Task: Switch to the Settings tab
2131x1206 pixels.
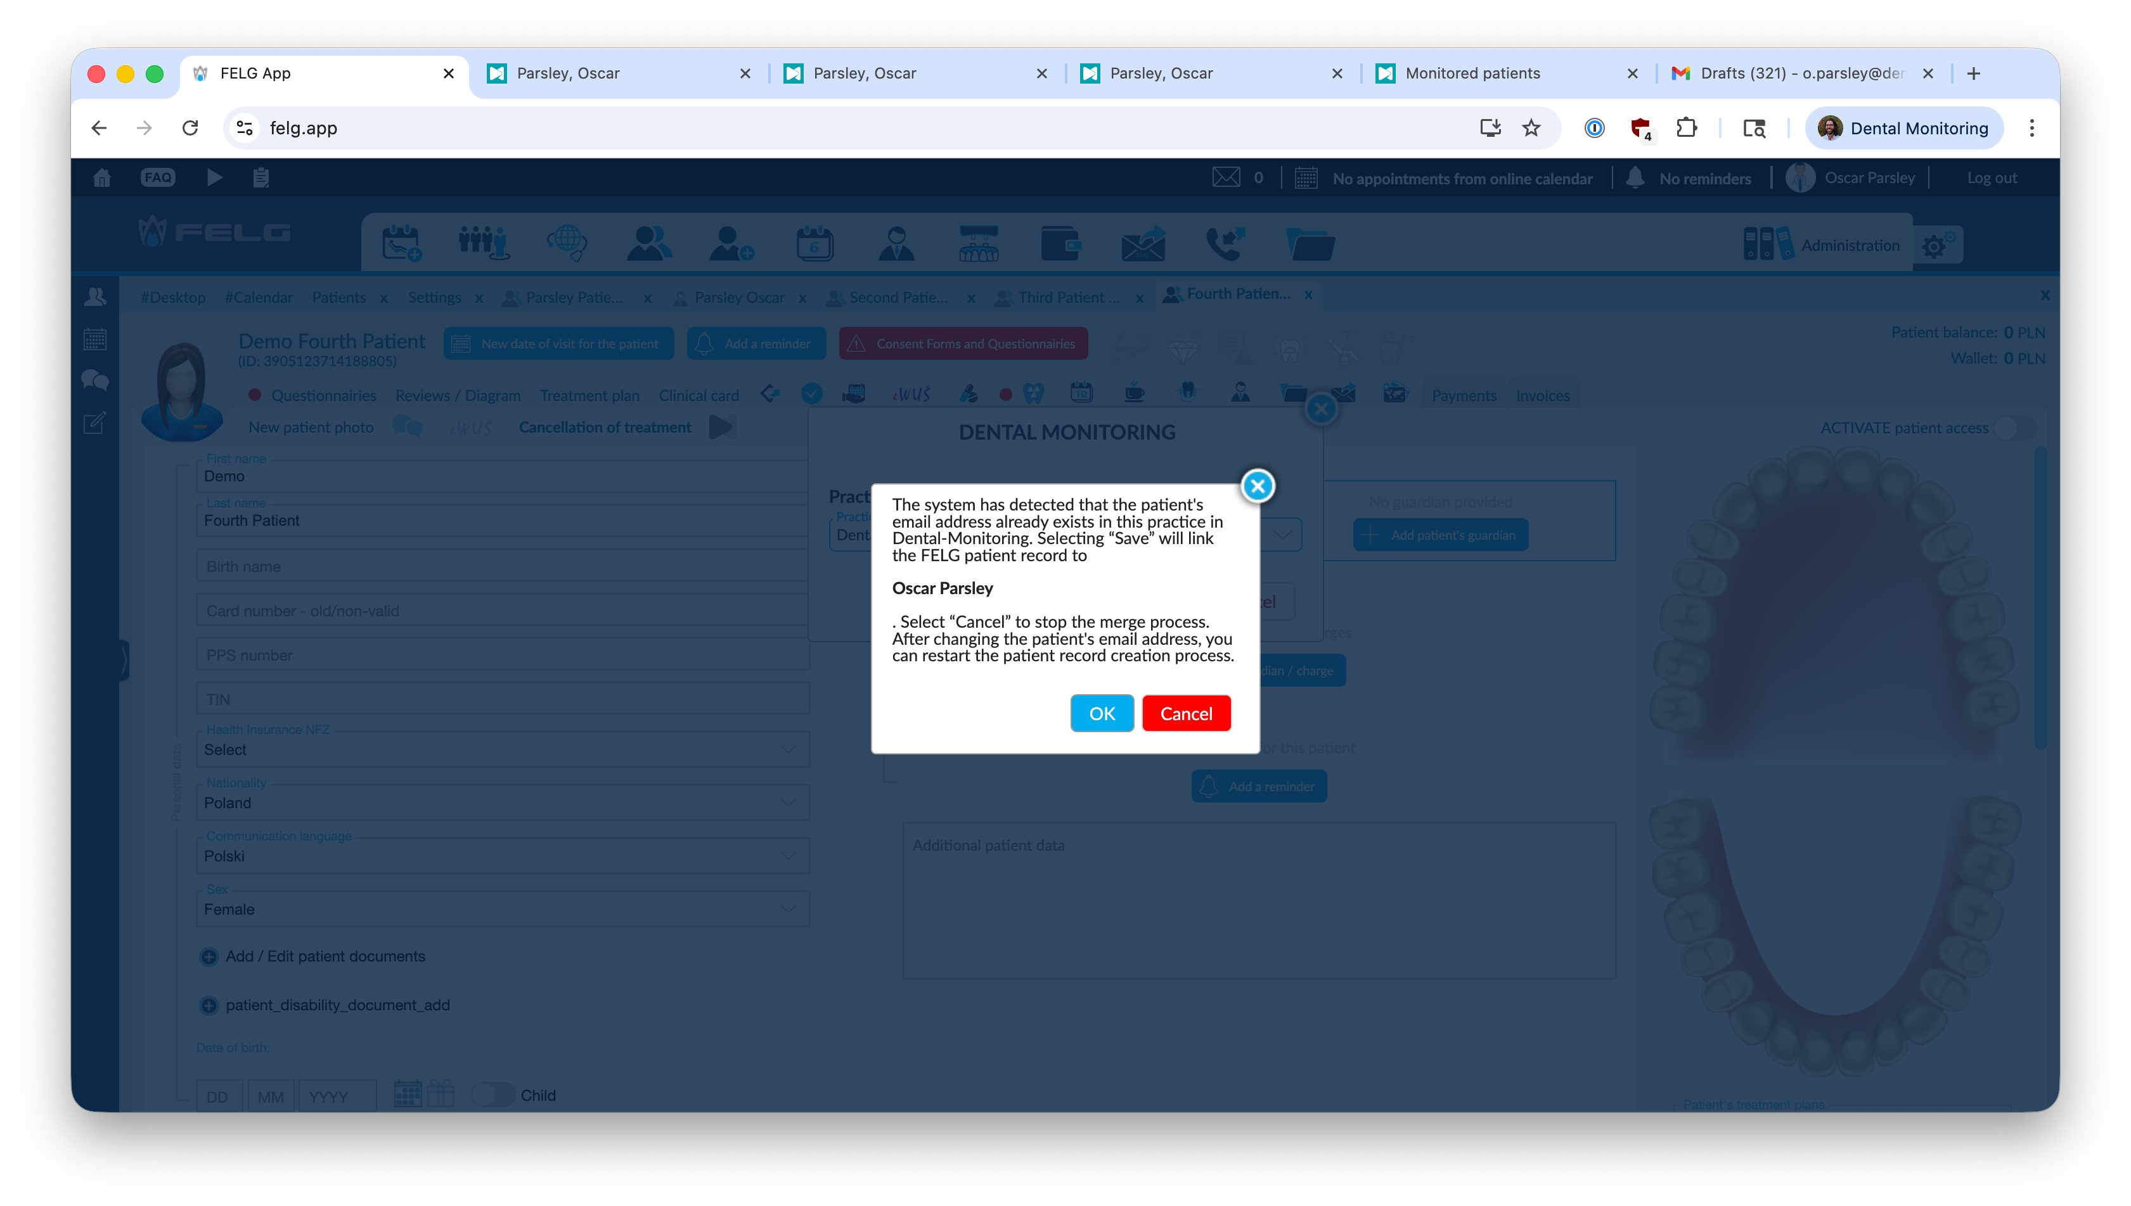Action: (434, 297)
